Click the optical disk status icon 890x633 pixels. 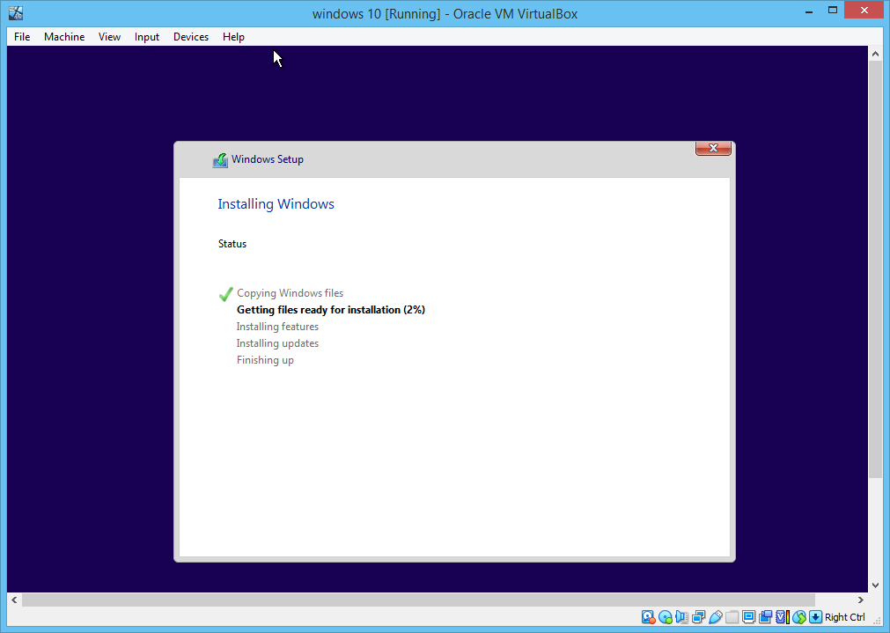tap(666, 617)
